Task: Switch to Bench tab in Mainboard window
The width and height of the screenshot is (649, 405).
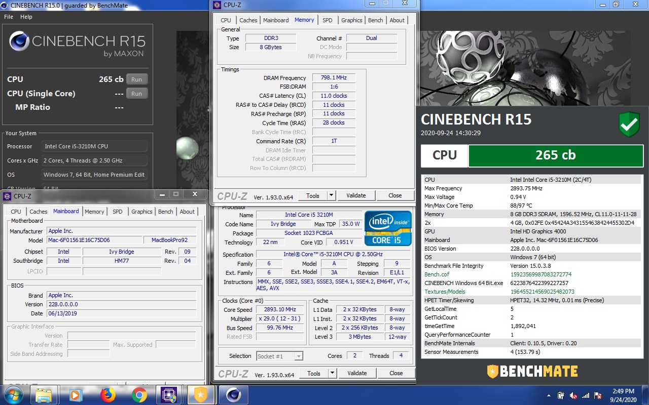Action: click(166, 212)
